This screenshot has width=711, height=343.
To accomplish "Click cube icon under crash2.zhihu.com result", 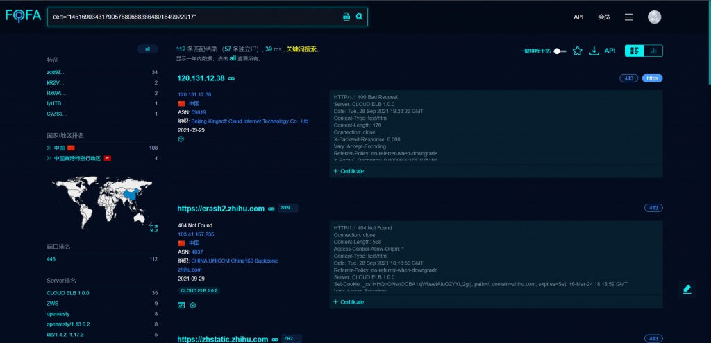I will [x=193, y=306].
